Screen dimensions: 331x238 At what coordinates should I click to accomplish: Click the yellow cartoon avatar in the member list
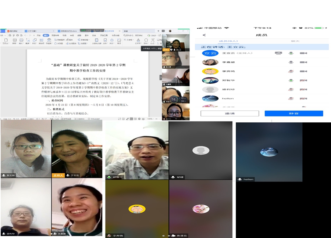click(x=210, y=71)
